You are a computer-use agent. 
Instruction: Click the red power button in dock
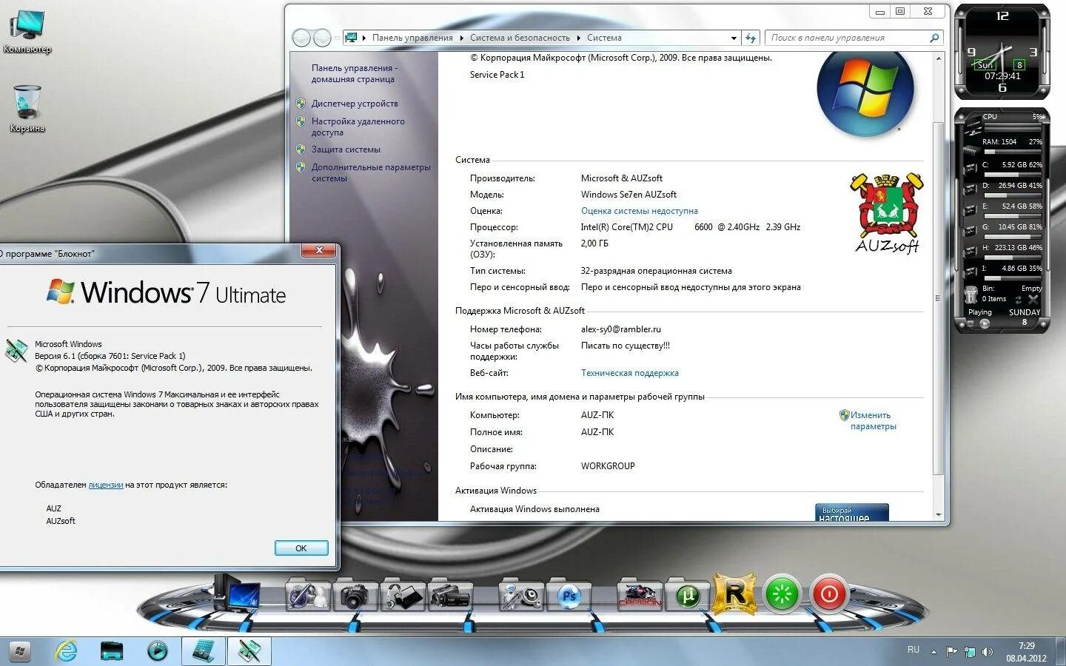829,593
